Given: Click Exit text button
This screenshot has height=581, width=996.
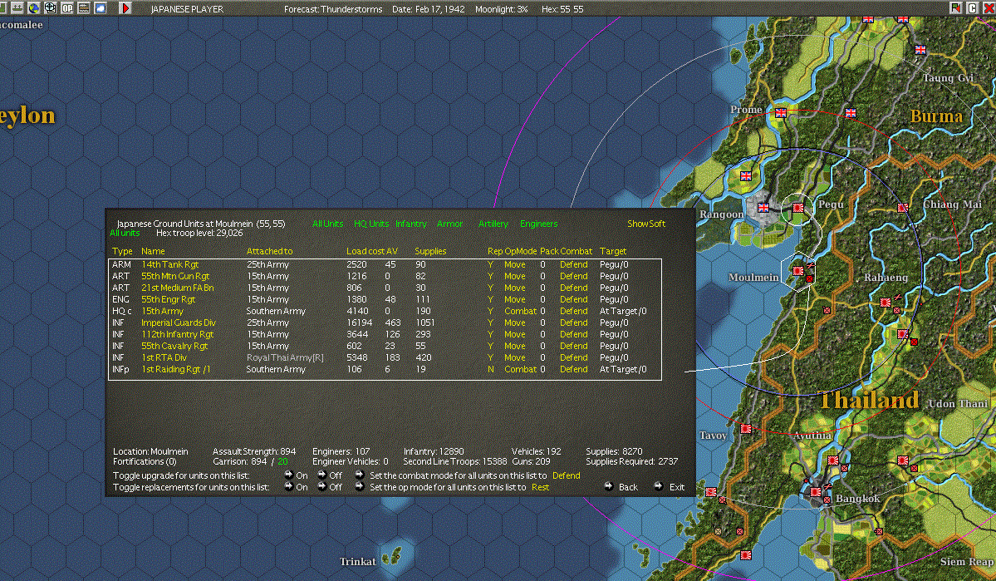Looking at the screenshot, I should click(x=677, y=487).
